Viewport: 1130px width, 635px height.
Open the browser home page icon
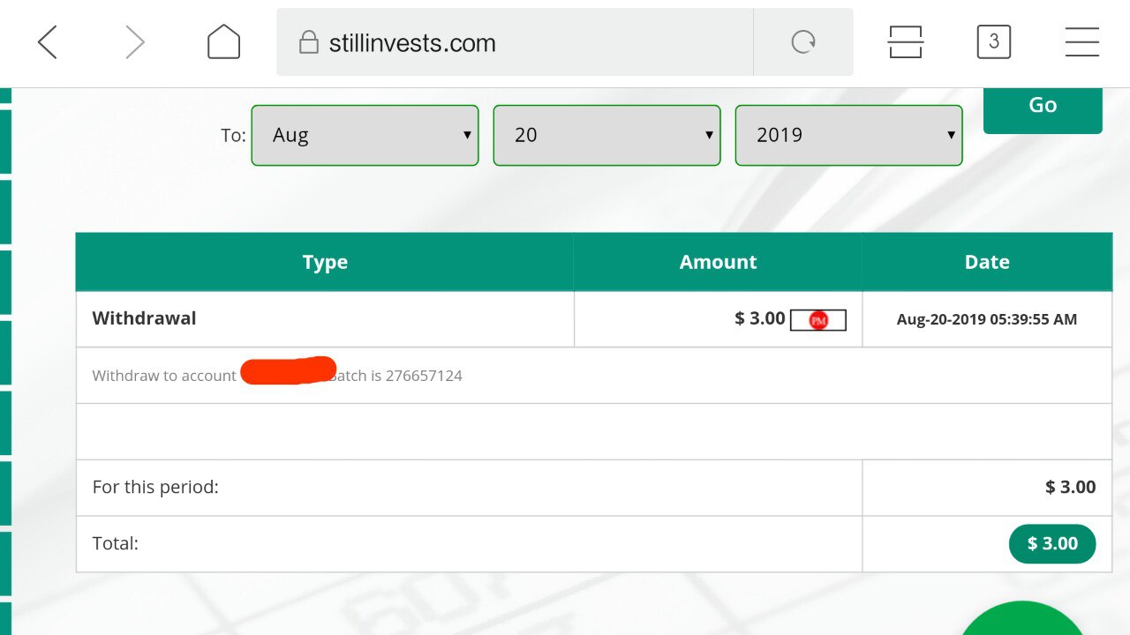223,42
